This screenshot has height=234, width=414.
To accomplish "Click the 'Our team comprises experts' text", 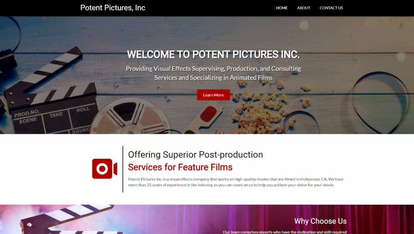I will [285, 232].
